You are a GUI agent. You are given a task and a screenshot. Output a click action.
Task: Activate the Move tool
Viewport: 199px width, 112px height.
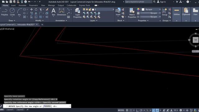point(31,10)
